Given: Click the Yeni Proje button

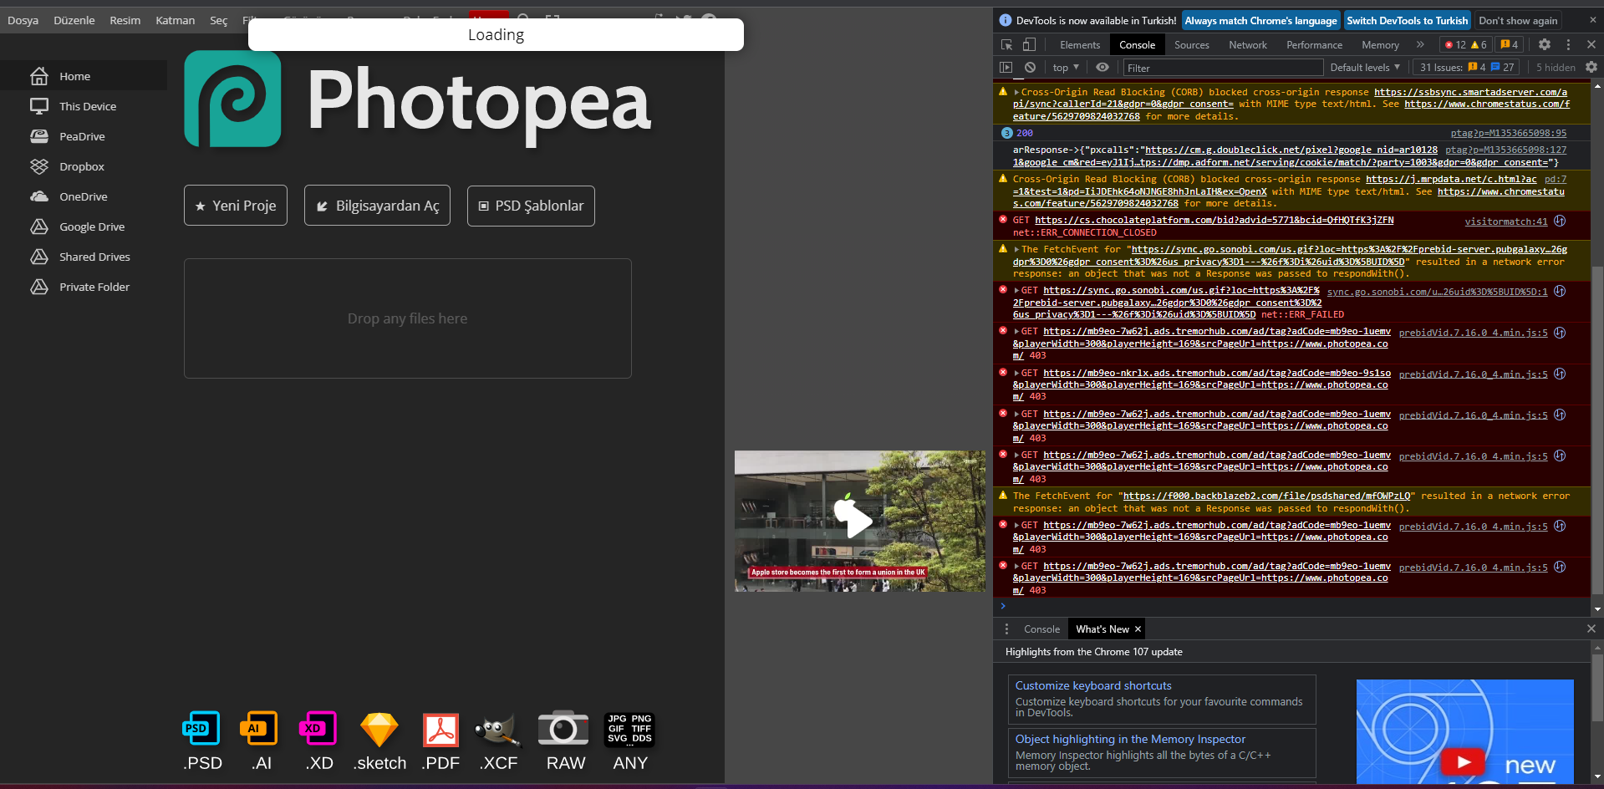Looking at the screenshot, I should [235, 205].
